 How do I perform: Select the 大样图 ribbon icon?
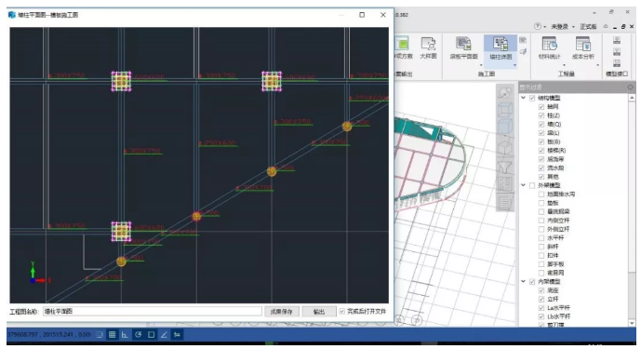[x=428, y=47]
